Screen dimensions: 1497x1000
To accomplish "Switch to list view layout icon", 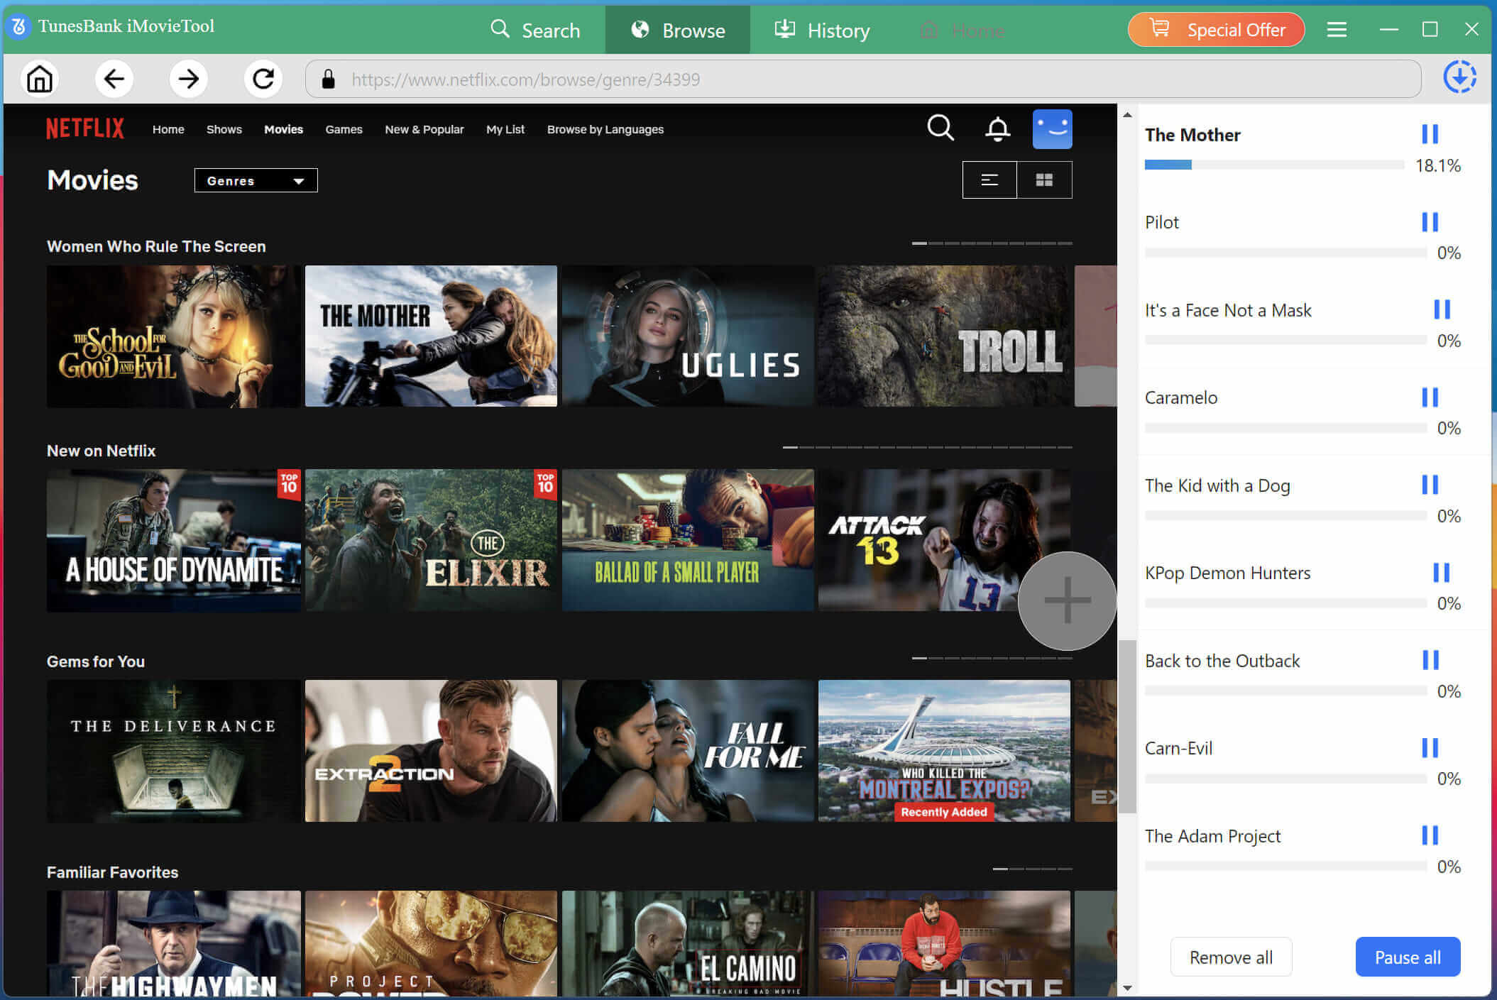I will [989, 180].
